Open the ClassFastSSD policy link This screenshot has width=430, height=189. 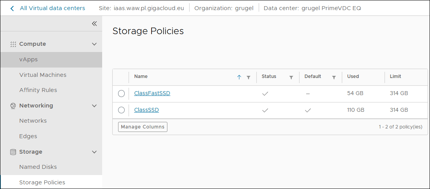[x=152, y=94]
